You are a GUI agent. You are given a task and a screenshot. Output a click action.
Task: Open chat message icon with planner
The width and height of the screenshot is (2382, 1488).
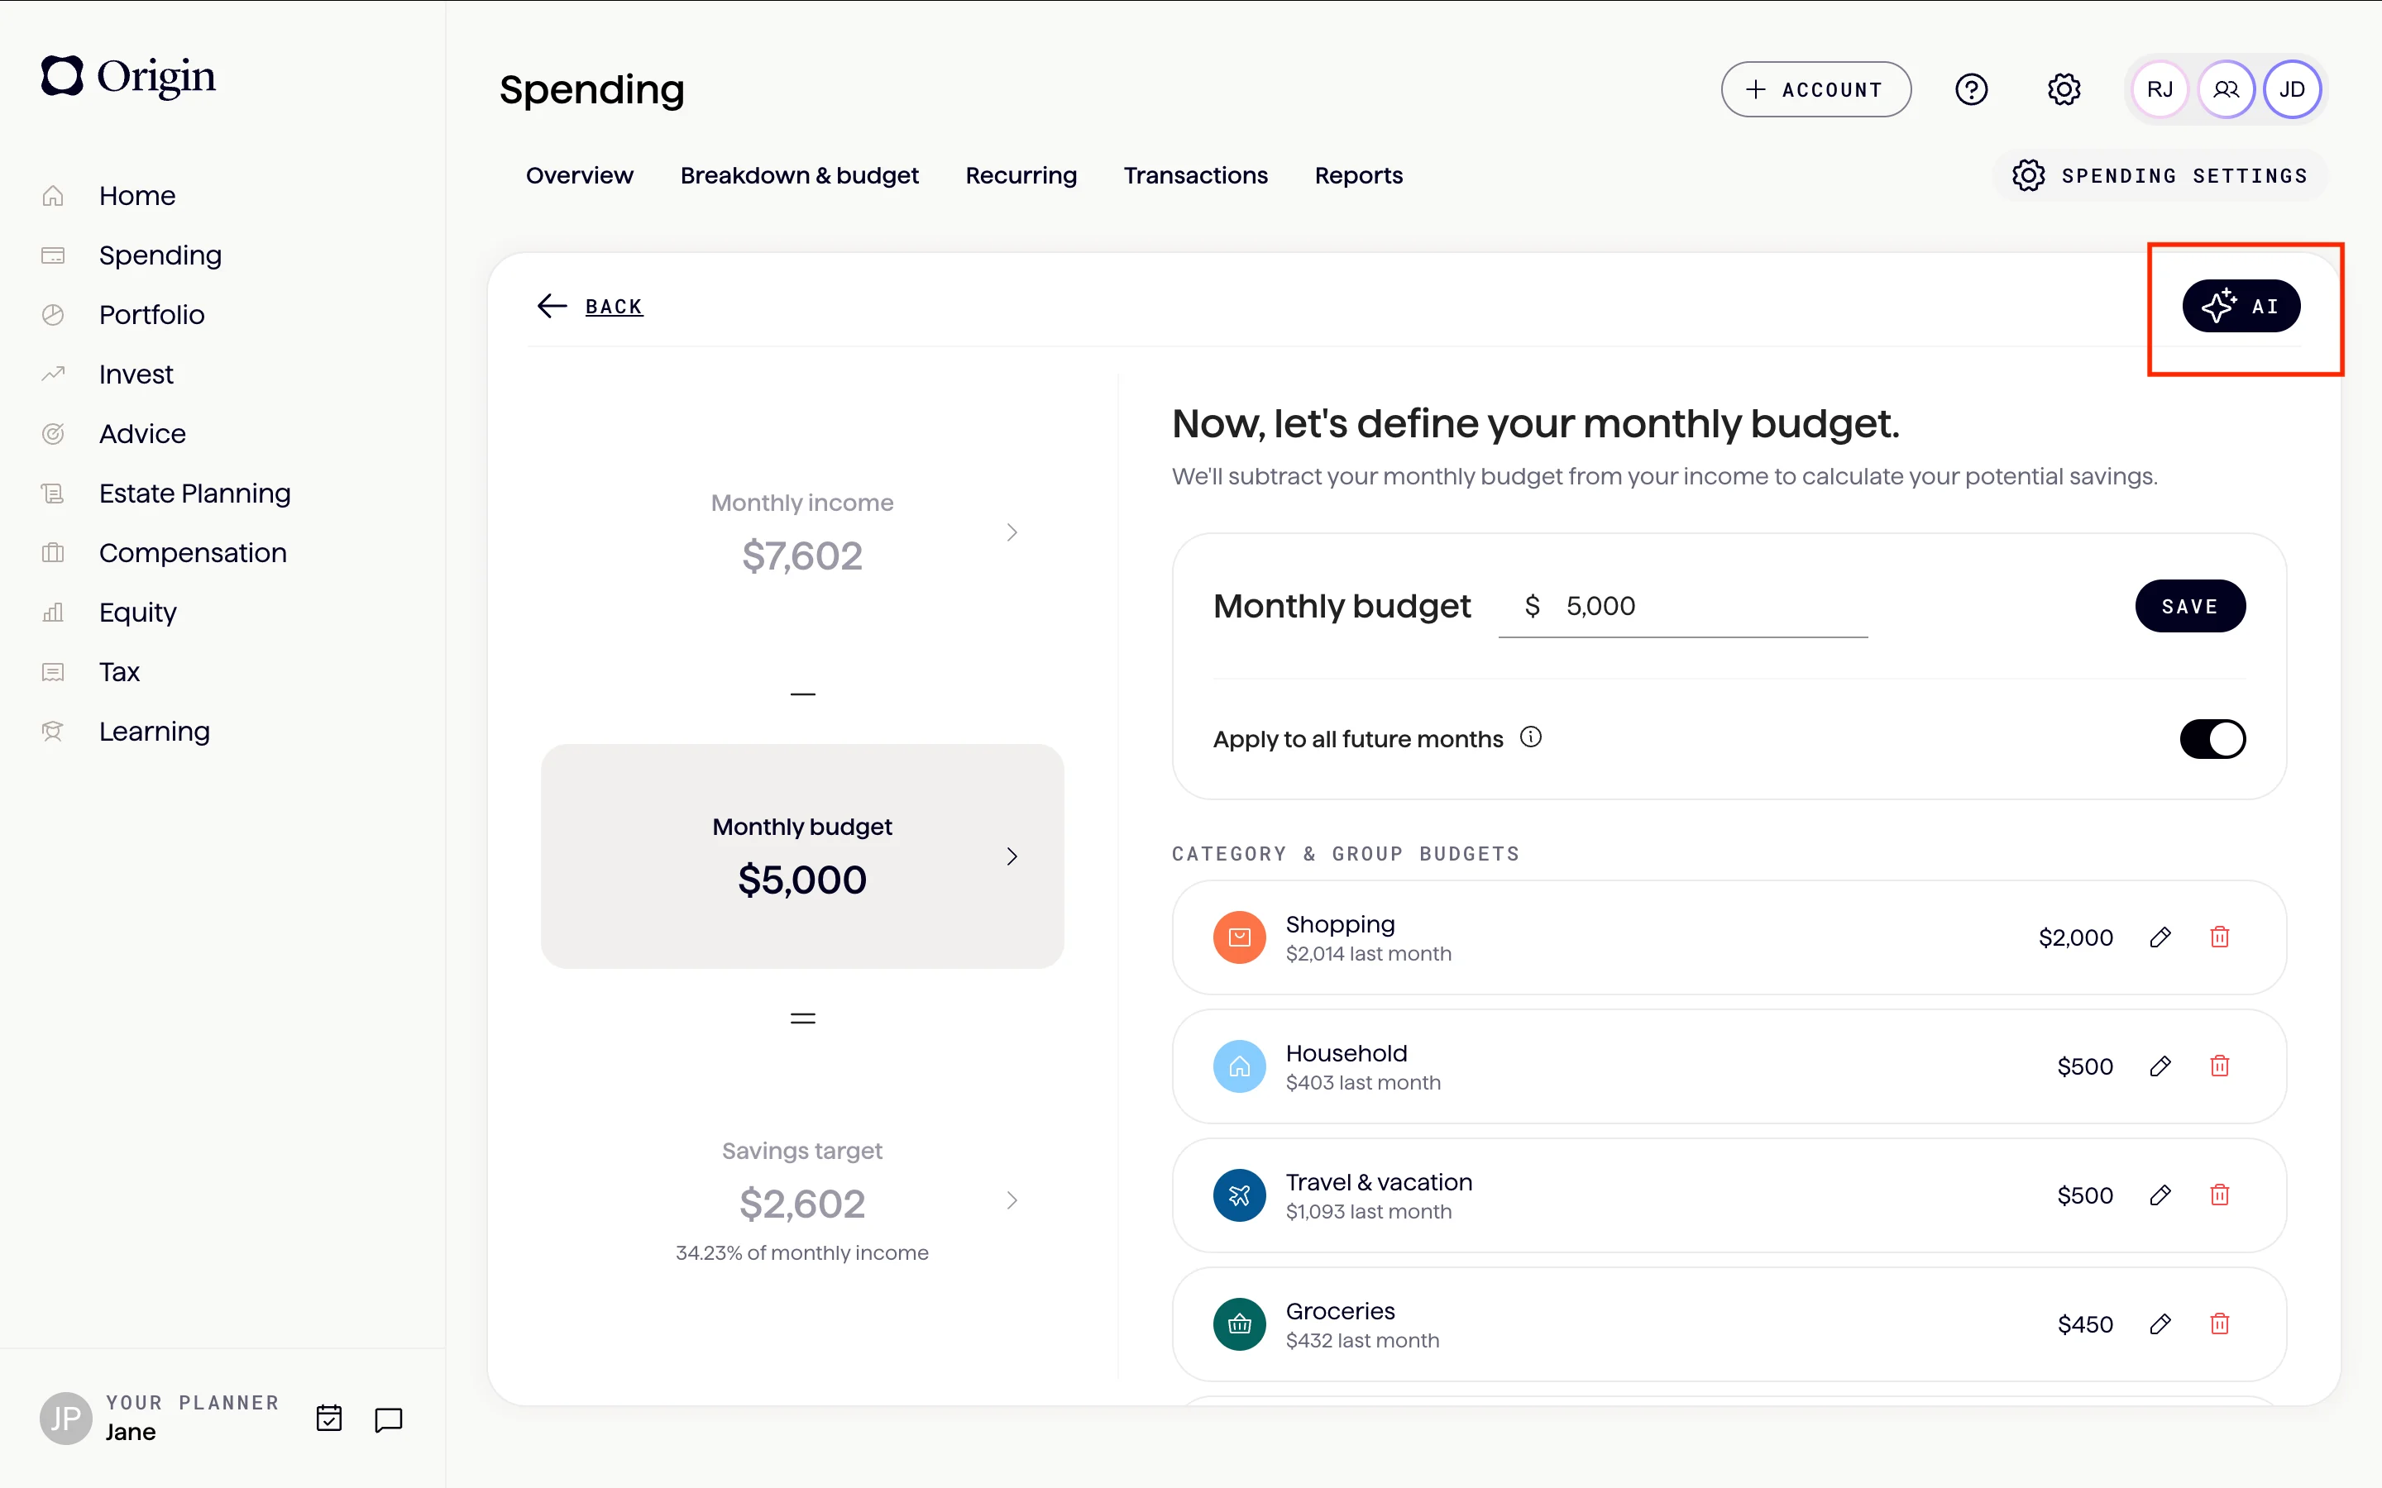click(x=389, y=1419)
